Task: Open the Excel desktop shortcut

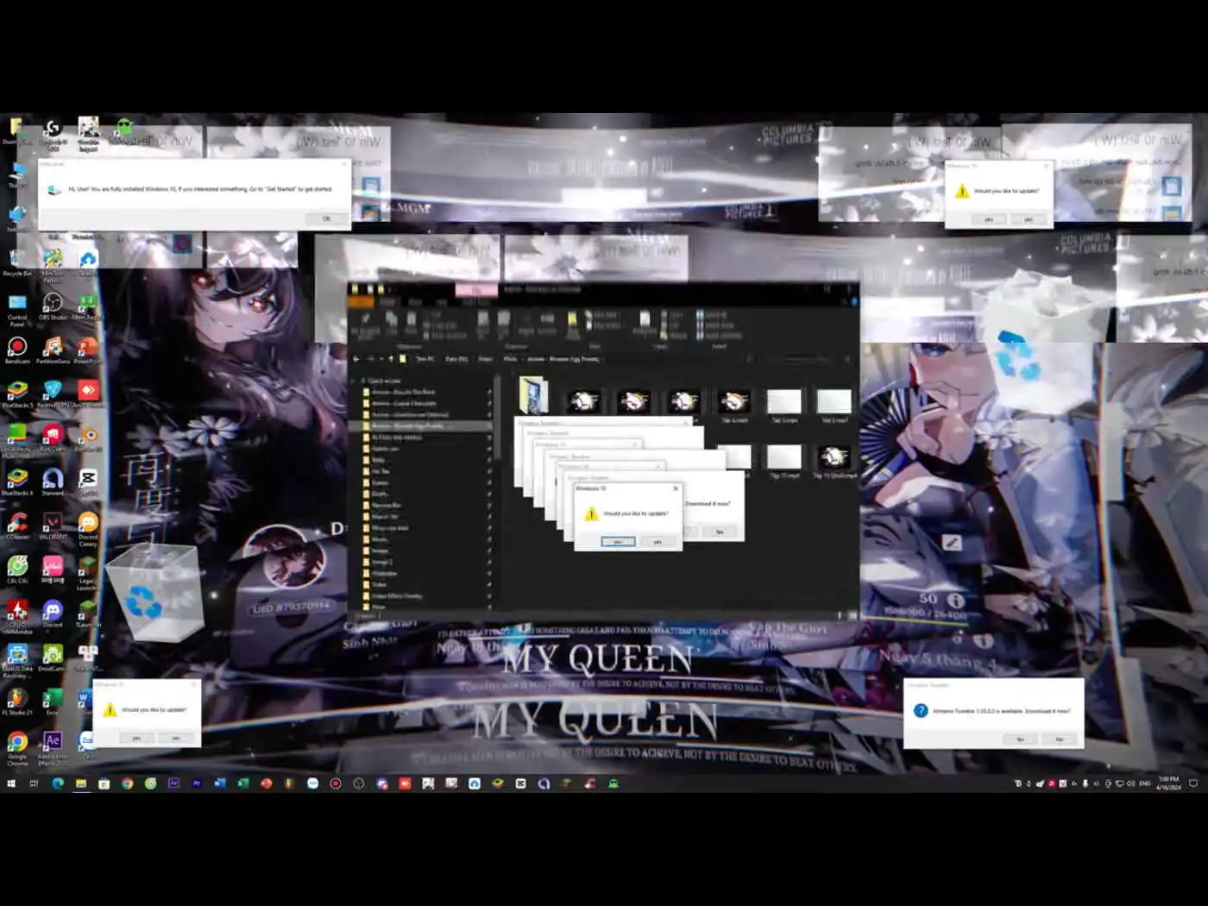Action: pos(53,702)
